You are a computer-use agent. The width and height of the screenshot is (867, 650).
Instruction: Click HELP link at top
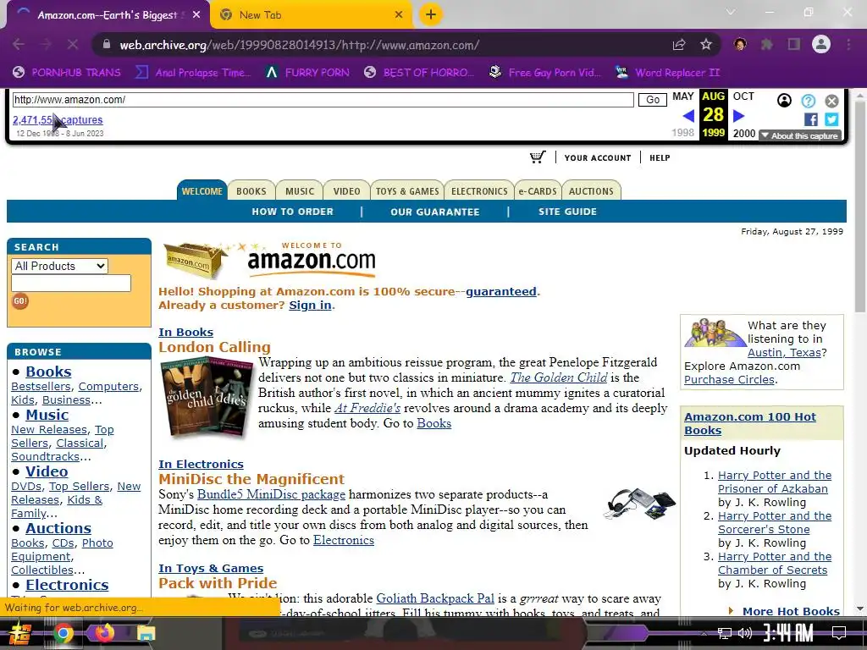pos(660,158)
